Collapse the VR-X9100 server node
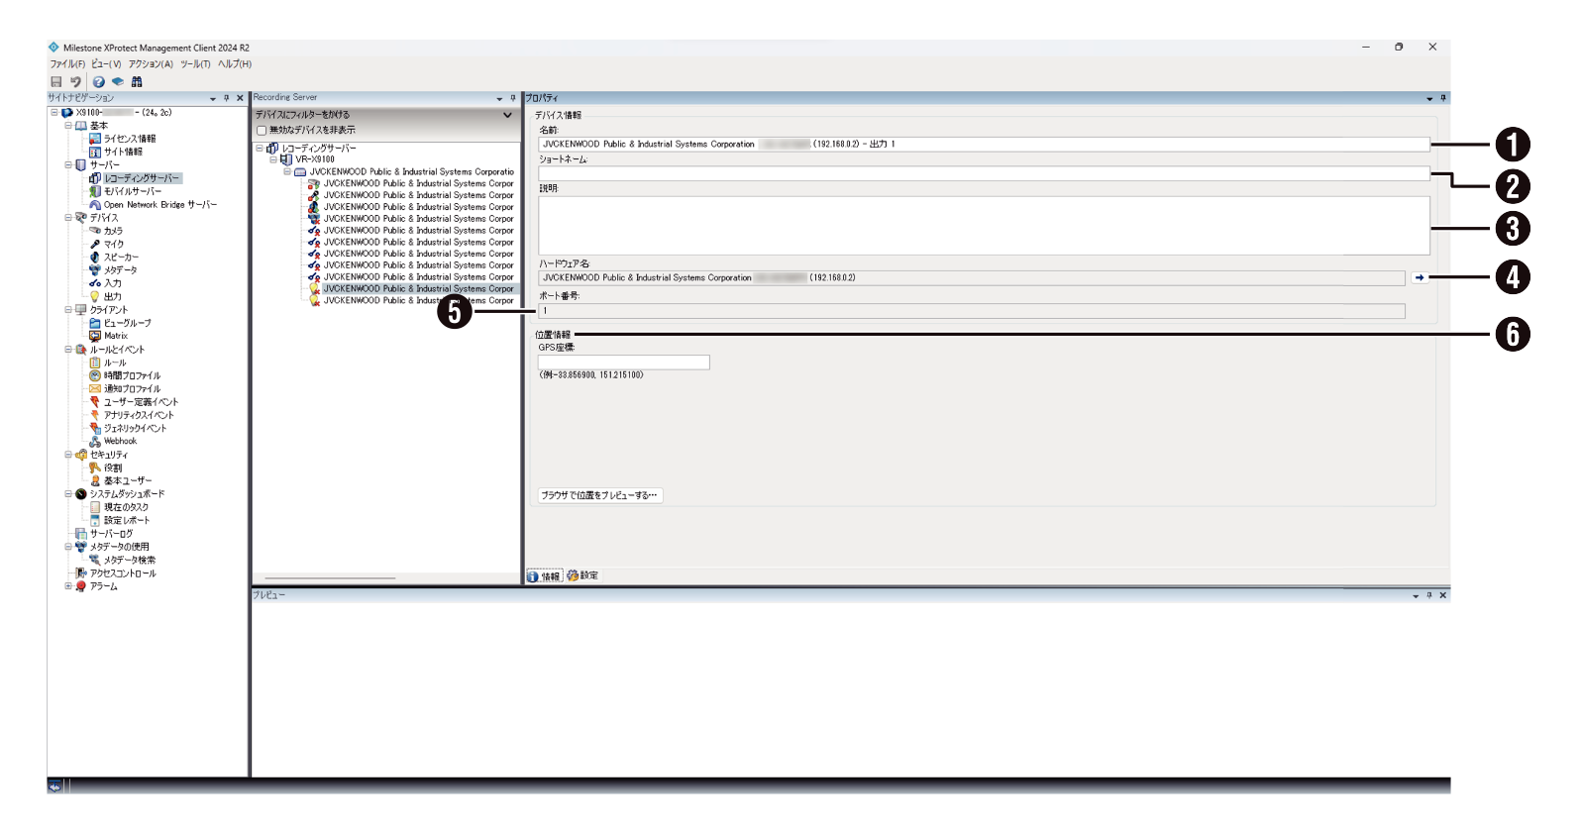This screenshot has width=1579, height=833. [x=273, y=159]
